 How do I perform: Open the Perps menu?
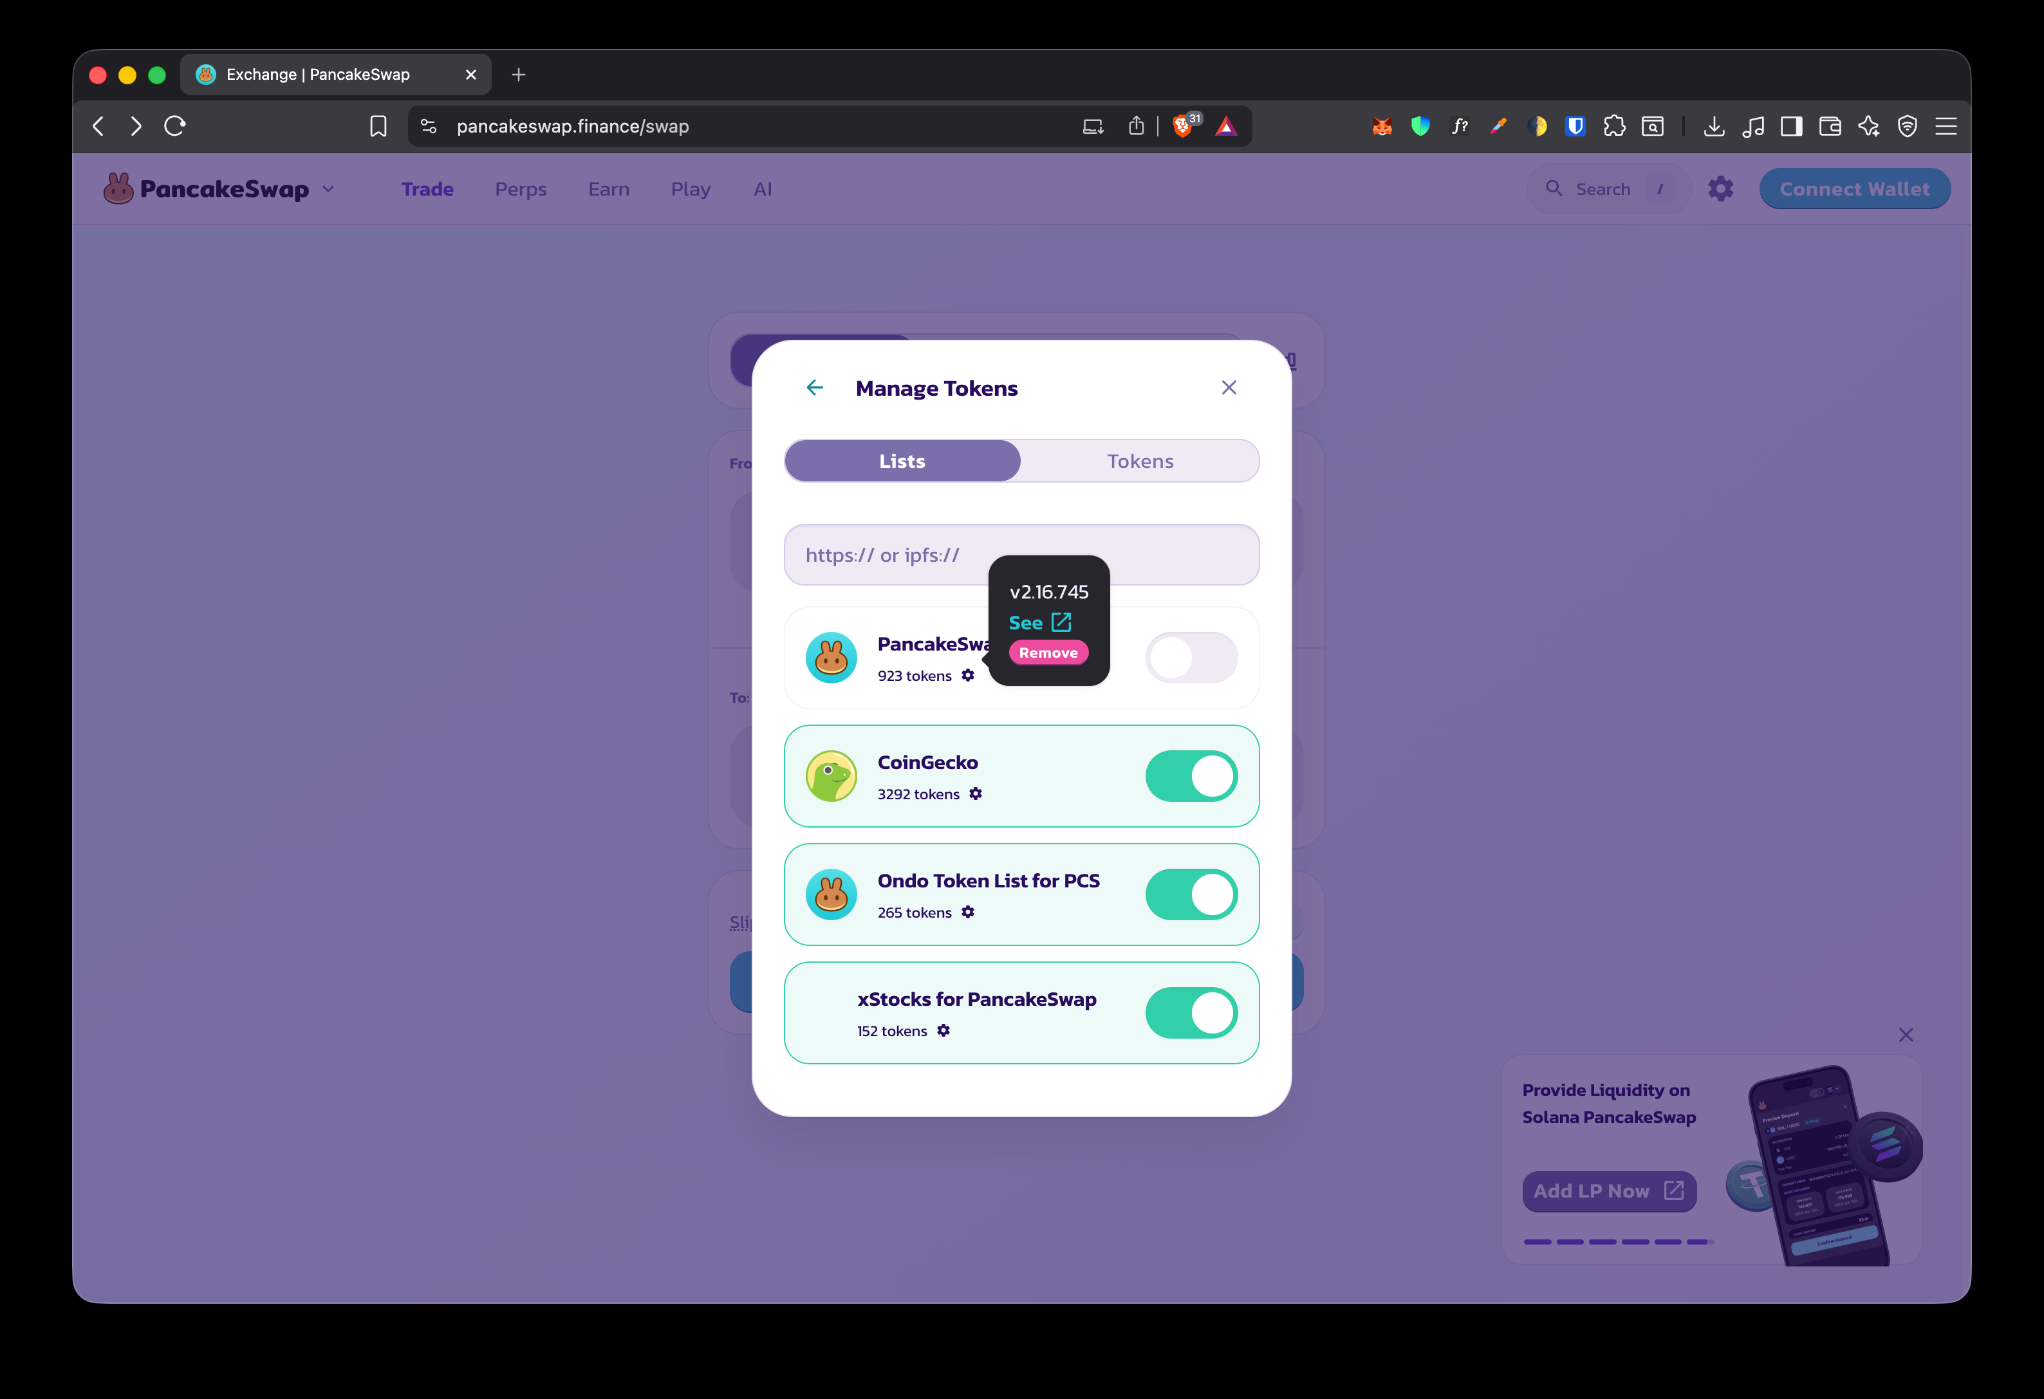(521, 189)
